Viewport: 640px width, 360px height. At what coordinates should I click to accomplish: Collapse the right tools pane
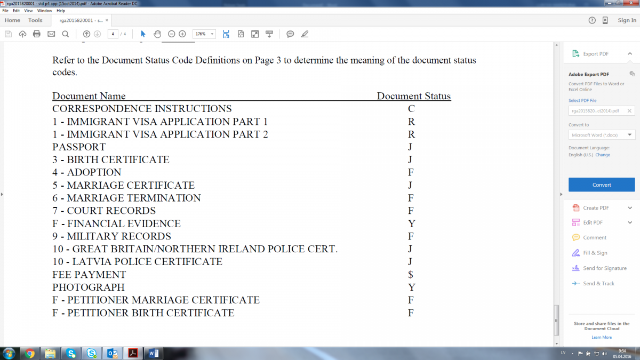tap(560, 194)
